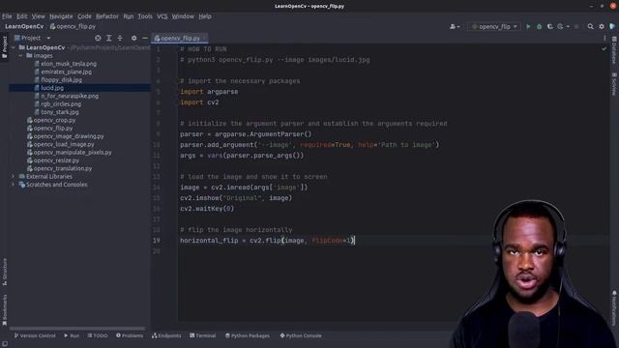The width and height of the screenshot is (619, 348).
Task: Open Endpoints tool window
Action: coord(166,335)
